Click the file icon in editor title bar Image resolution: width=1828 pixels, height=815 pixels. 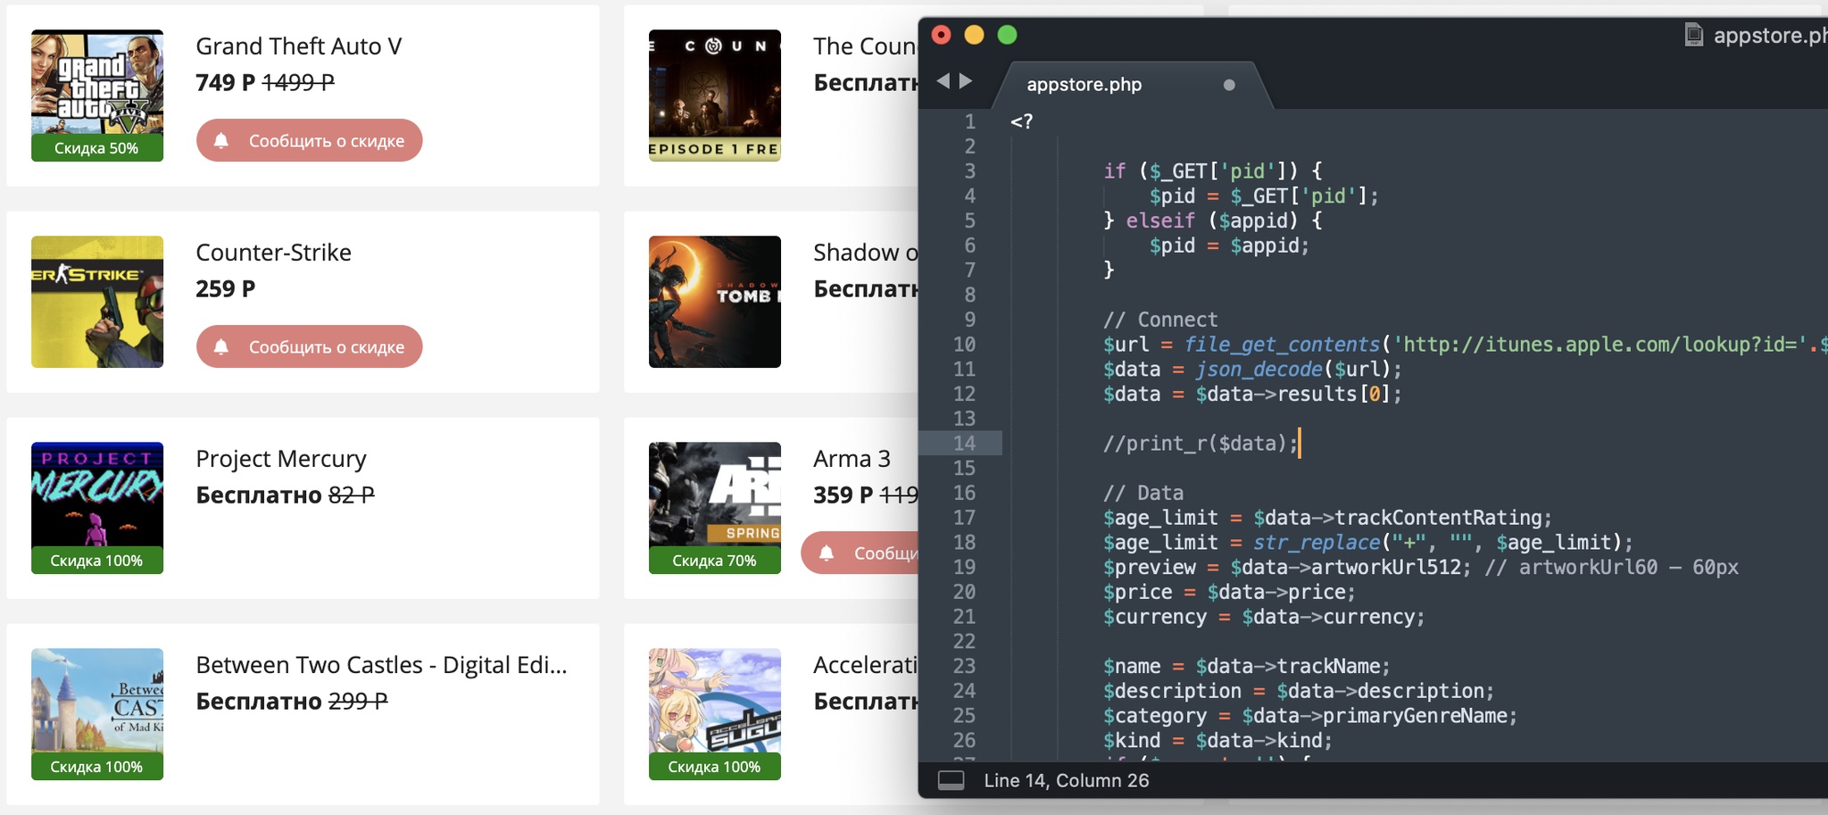pos(1693,35)
